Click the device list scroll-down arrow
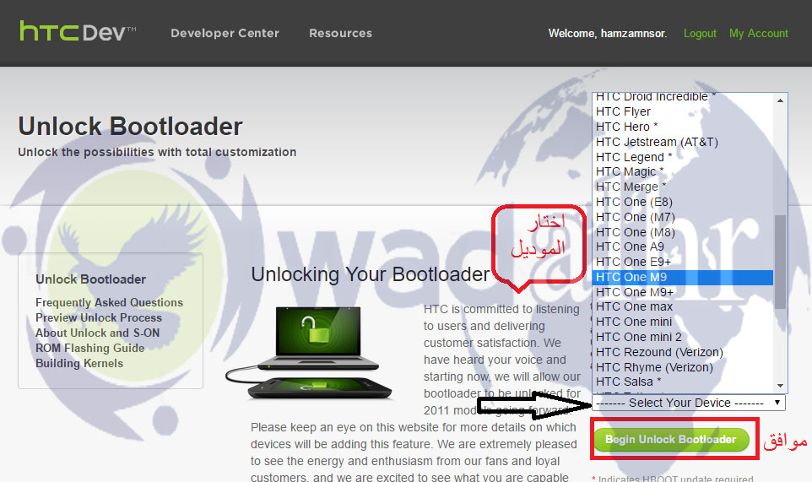The image size is (812, 482). tap(780, 386)
